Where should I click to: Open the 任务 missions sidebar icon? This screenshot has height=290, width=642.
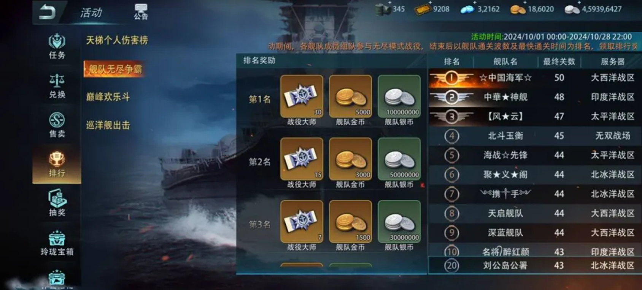(x=57, y=46)
